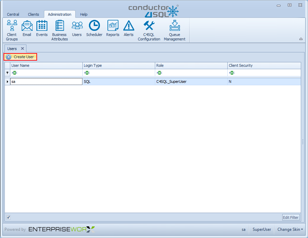This screenshot has width=308, height=238.
Task: Open the Reports icon
Action: 113,28
